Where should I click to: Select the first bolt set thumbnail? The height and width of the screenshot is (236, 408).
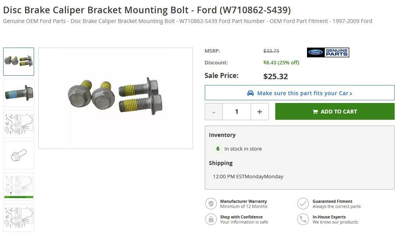(18, 61)
